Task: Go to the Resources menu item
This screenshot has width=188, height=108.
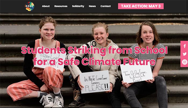Action: click(61, 6)
